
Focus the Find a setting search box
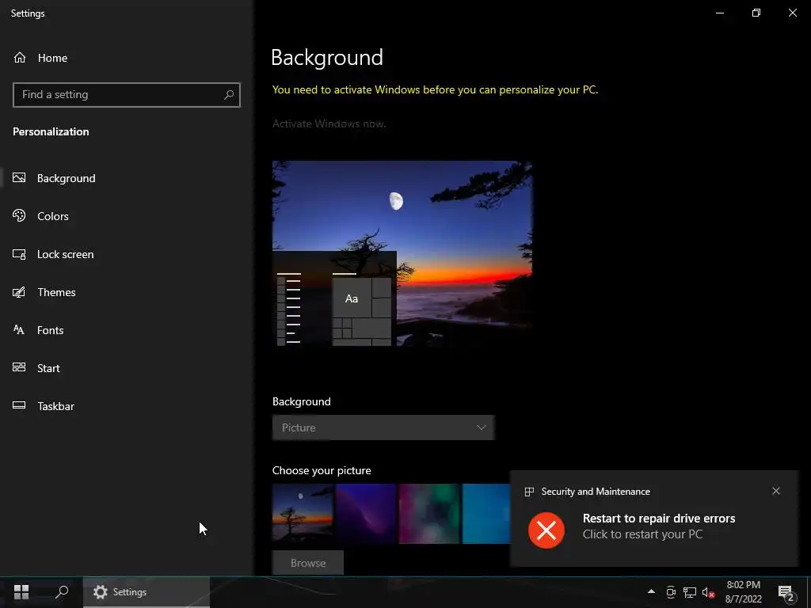click(127, 95)
